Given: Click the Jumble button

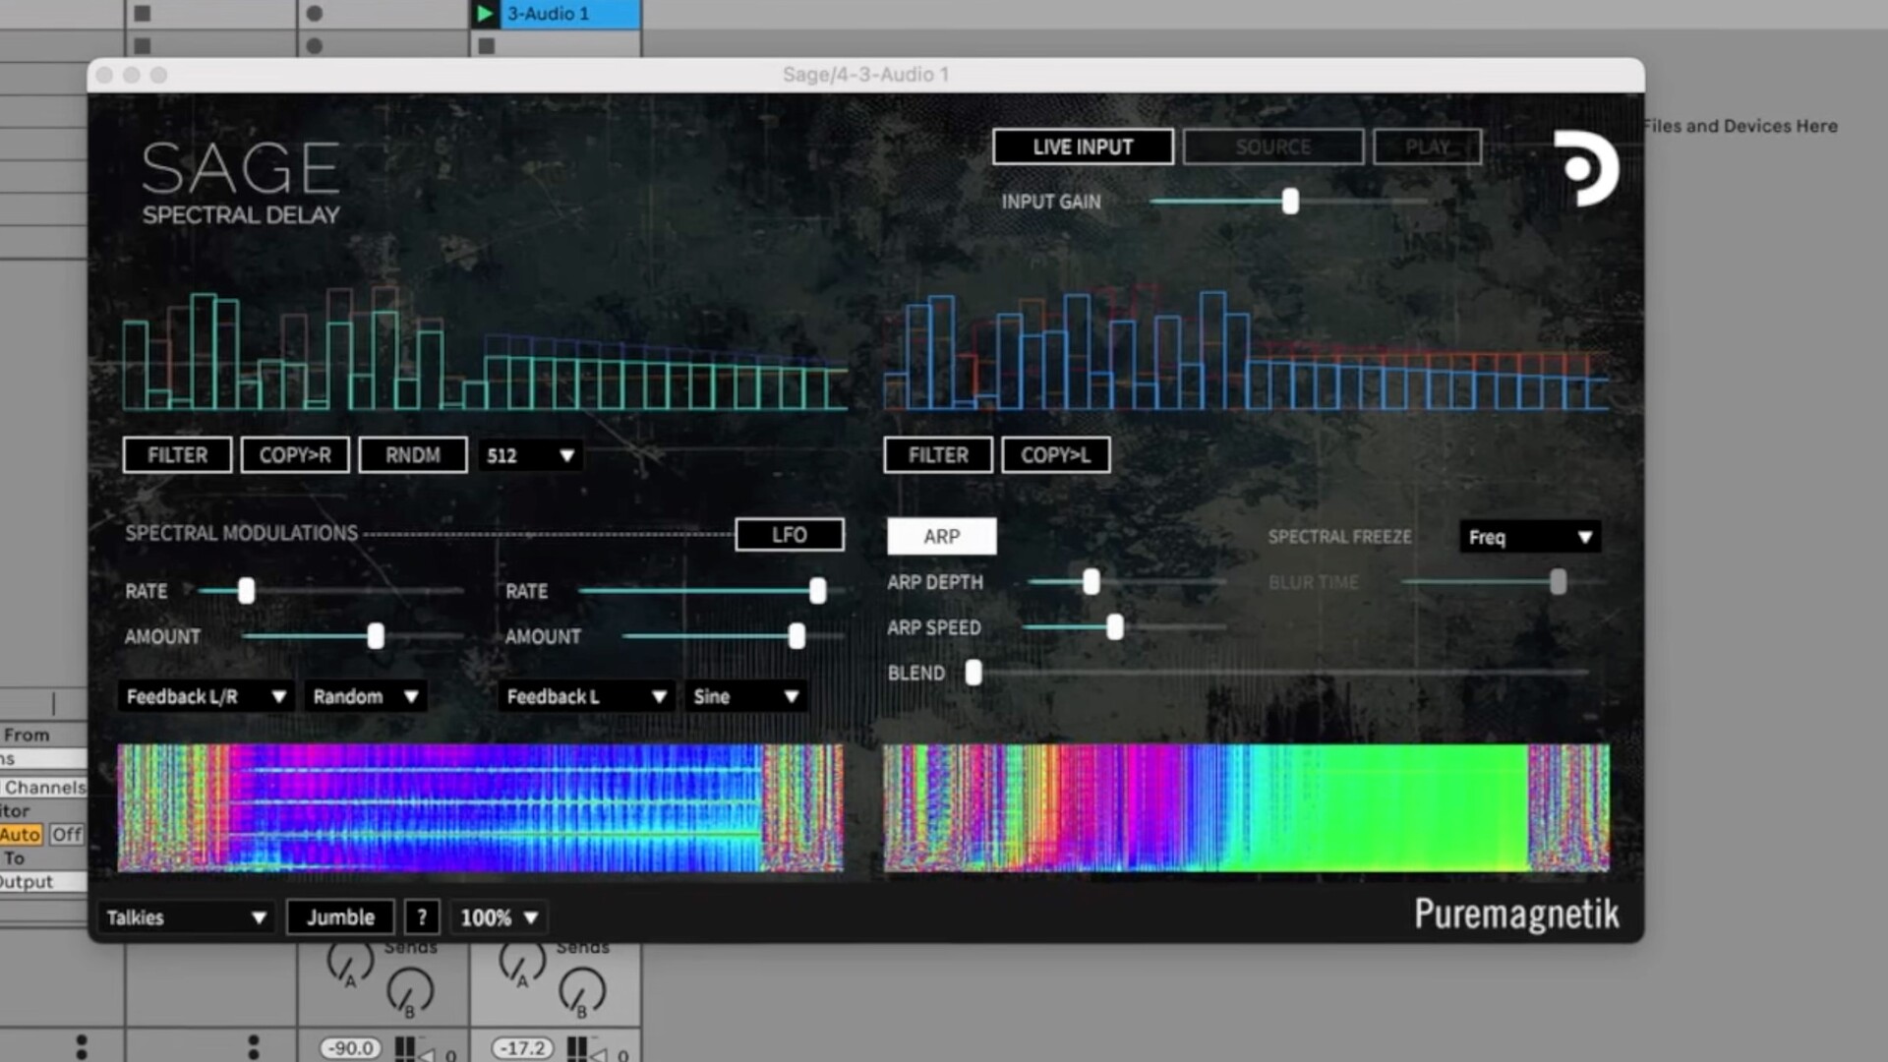Looking at the screenshot, I should tap(340, 917).
